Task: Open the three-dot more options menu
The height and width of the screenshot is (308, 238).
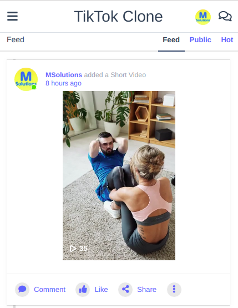Action: point(174,289)
